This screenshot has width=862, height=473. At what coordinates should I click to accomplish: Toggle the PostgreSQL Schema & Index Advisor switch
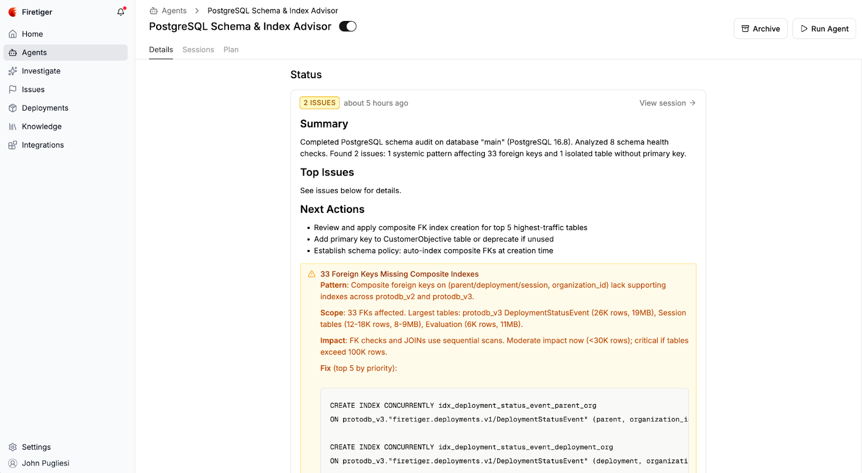pyautogui.click(x=347, y=26)
